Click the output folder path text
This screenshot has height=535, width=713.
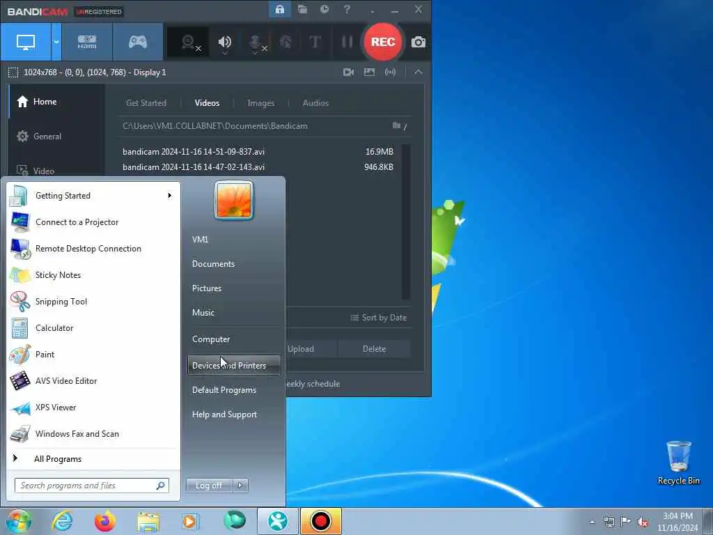(x=215, y=126)
